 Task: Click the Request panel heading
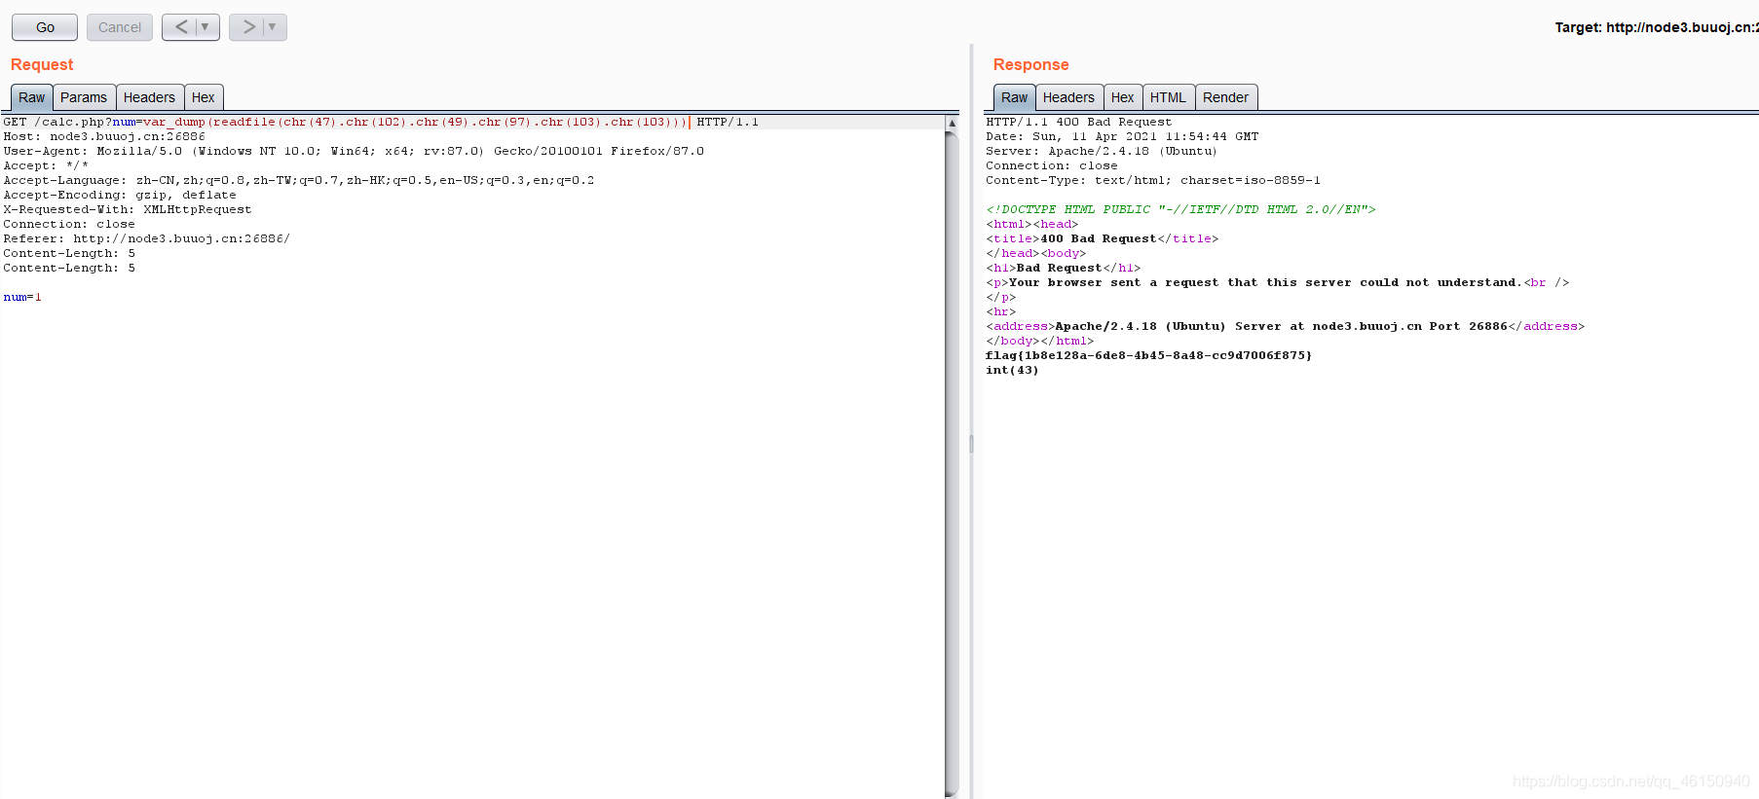[x=42, y=64]
